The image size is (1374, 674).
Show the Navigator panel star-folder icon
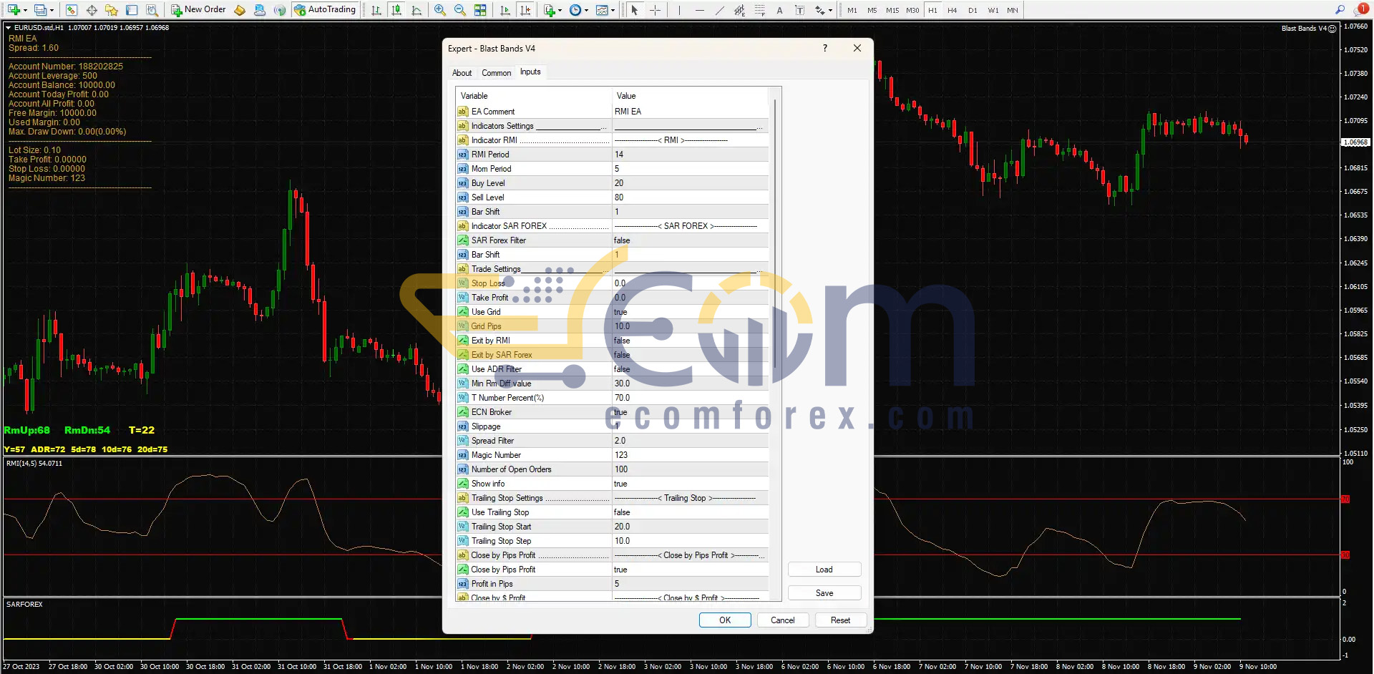pyautogui.click(x=112, y=10)
